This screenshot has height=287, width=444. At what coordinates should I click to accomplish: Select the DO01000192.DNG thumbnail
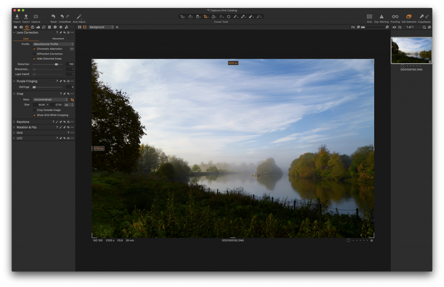411,50
